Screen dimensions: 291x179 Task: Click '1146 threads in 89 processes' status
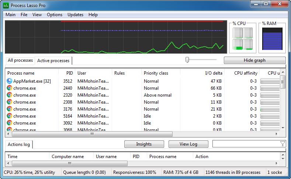click(233, 172)
